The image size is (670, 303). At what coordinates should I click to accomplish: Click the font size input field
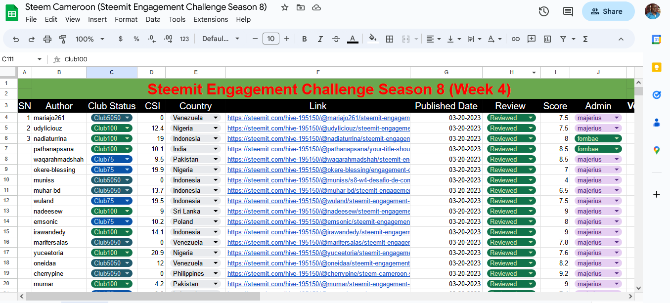[271, 39]
